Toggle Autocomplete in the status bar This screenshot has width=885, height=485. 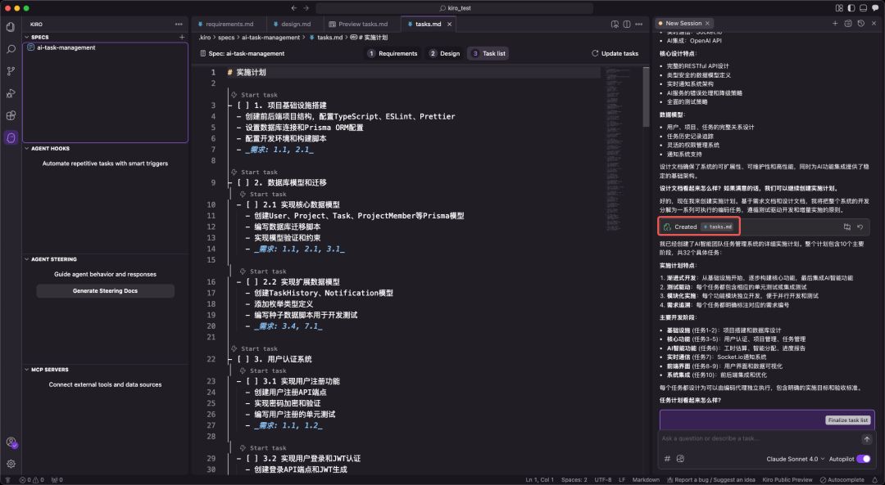click(844, 479)
